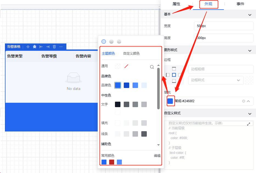Click the 边框粗细 input field
The image size is (256, 173).
tap(221, 69)
